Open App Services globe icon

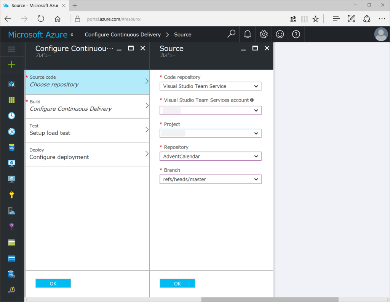tap(11, 131)
